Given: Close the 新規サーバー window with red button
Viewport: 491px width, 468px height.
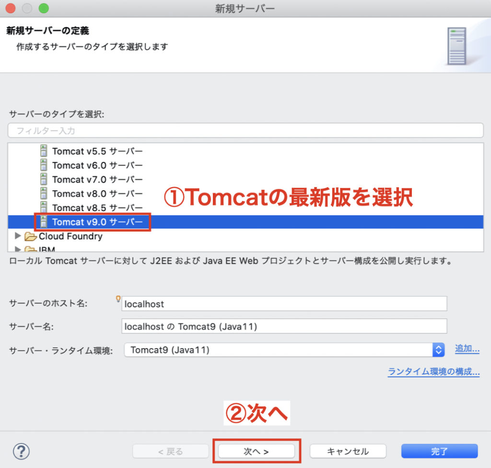Looking at the screenshot, I should click(11, 9).
